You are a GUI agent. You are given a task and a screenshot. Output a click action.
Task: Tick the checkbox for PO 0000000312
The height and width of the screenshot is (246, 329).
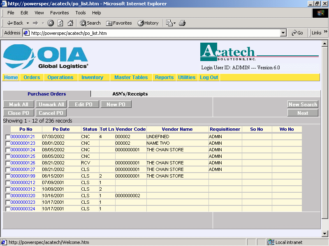8,189
